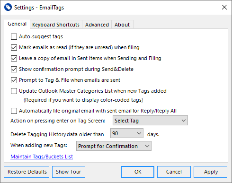Click the 'When adding new Tags:' label
The image size is (232, 183).
pyautogui.click(x=39, y=145)
